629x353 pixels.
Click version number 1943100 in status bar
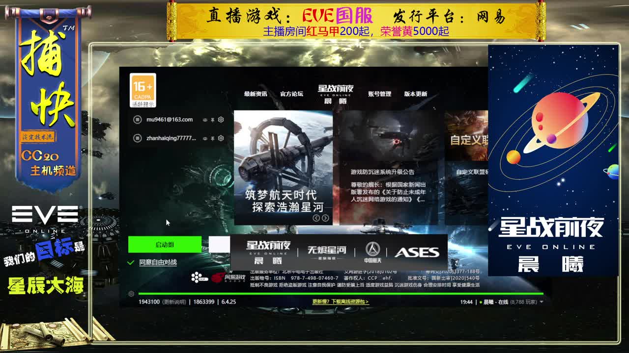click(x=149, y=302)
